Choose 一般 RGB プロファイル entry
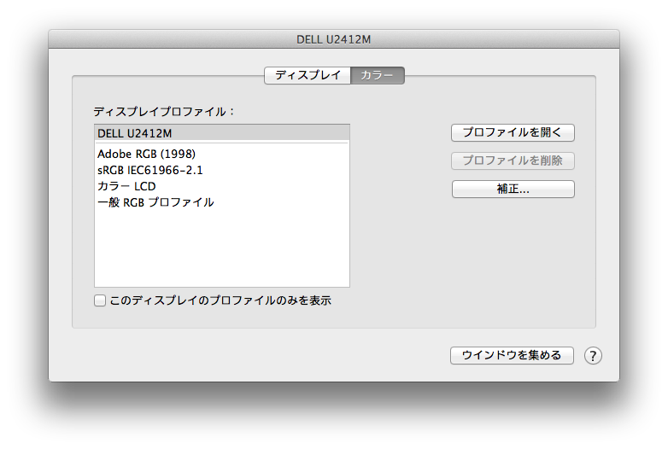The width and height of the screenshot is (668, 449). pyautogui.click(x=222, y=202)
